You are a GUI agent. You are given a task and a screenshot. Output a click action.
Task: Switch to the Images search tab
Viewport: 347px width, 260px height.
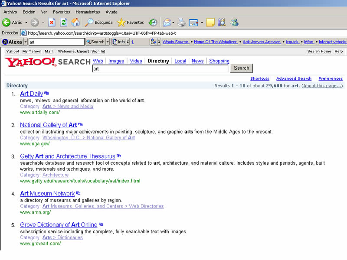[x=116, y=61]
